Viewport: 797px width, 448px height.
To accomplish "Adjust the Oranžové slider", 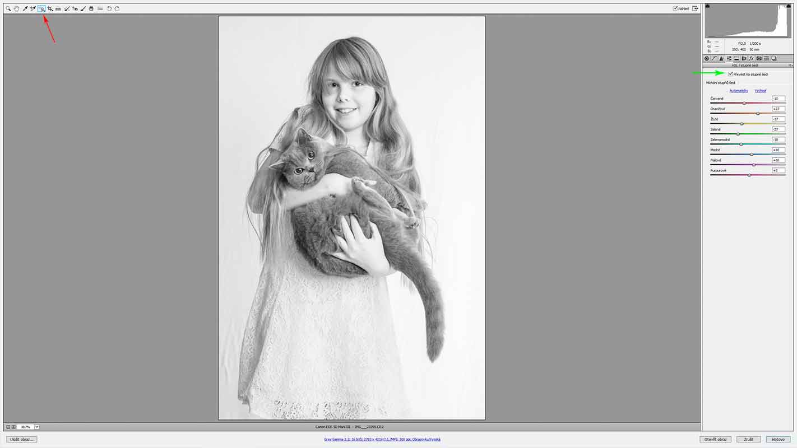I will point(758,113).
